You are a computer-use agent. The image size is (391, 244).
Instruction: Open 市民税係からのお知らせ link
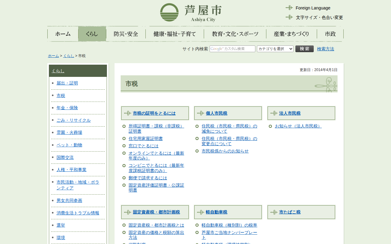click(225, 151)
